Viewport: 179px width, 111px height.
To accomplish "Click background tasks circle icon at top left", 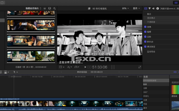I will coord(2,3).
